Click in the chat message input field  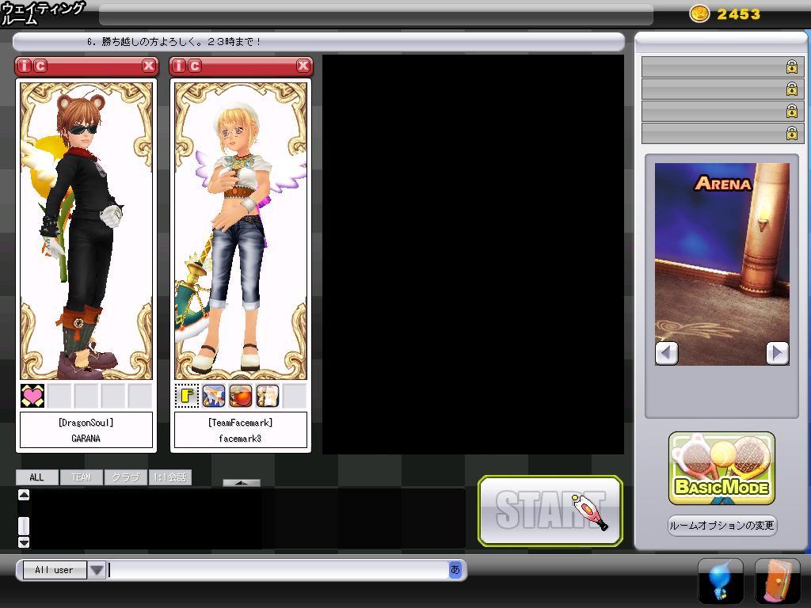point(277,570)
